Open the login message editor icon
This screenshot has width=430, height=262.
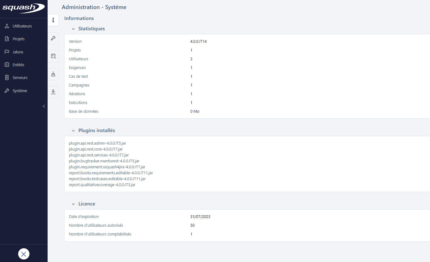[53, 56]
